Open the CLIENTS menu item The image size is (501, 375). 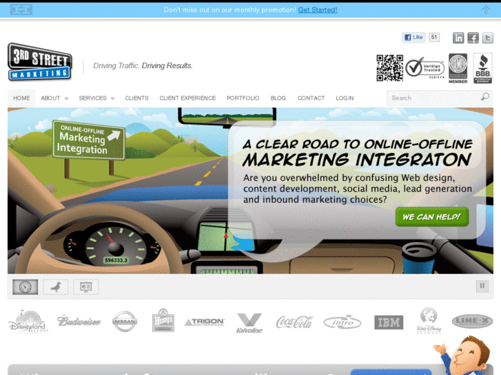pos(136,98)
